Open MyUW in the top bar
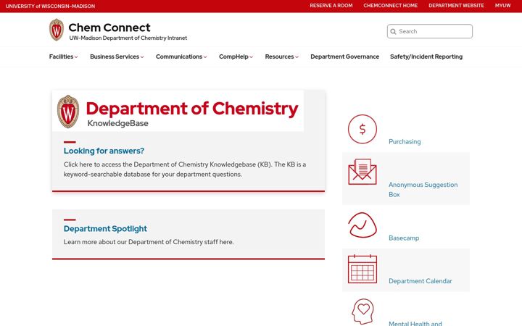The image size is (522, 326). (502, 6)
